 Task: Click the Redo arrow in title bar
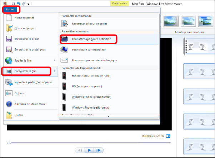click(x=24, y=4)
